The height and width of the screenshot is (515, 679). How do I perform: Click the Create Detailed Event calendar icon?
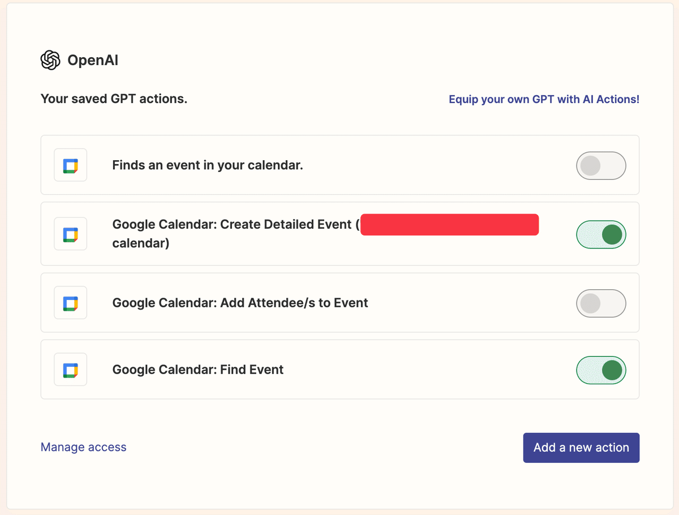coord(70,234)
